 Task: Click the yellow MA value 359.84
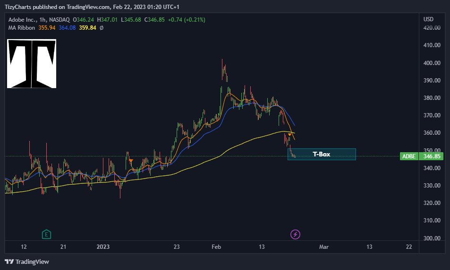[87, 28]
